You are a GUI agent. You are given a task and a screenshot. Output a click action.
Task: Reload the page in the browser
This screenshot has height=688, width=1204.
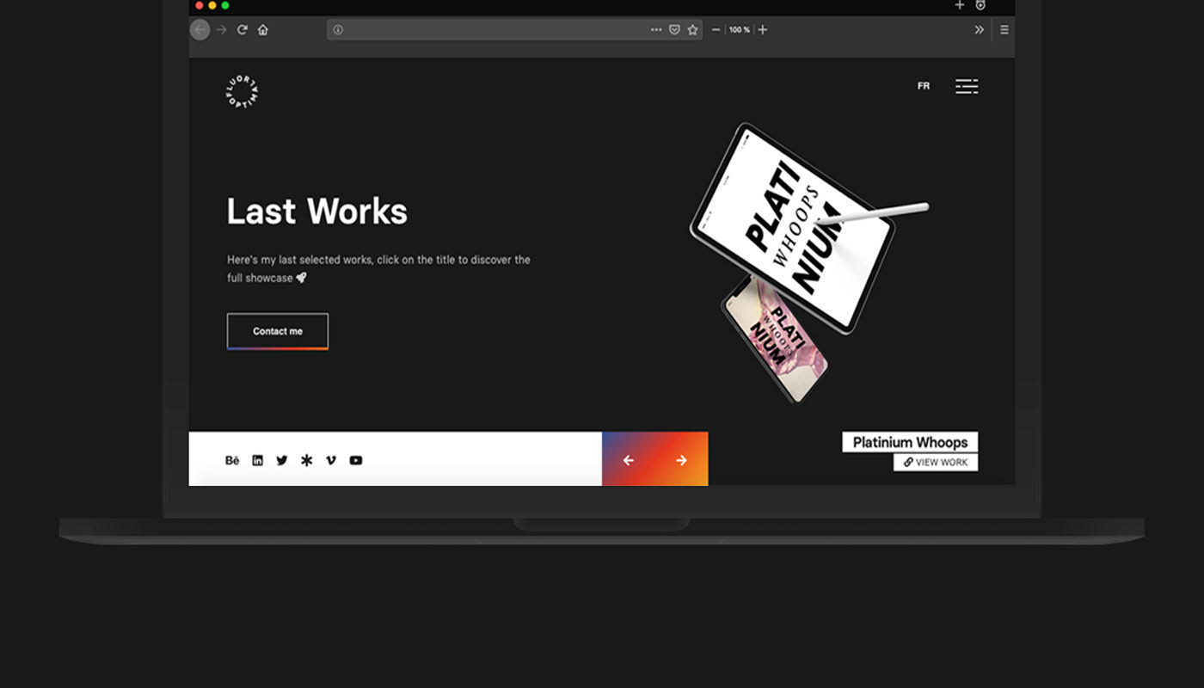pyautogui.click(x=243, y=30)
